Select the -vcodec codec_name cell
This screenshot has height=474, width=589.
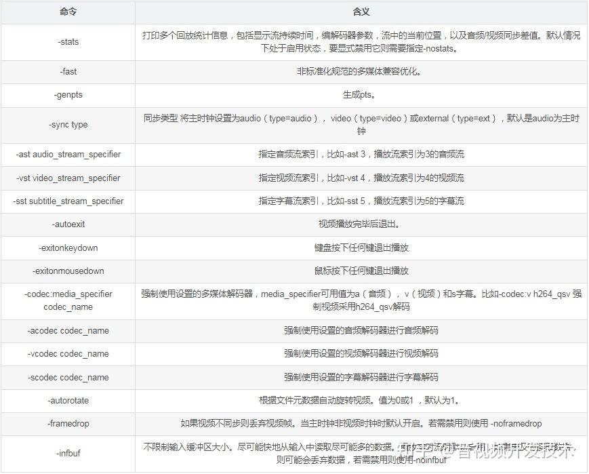(68, 354)
